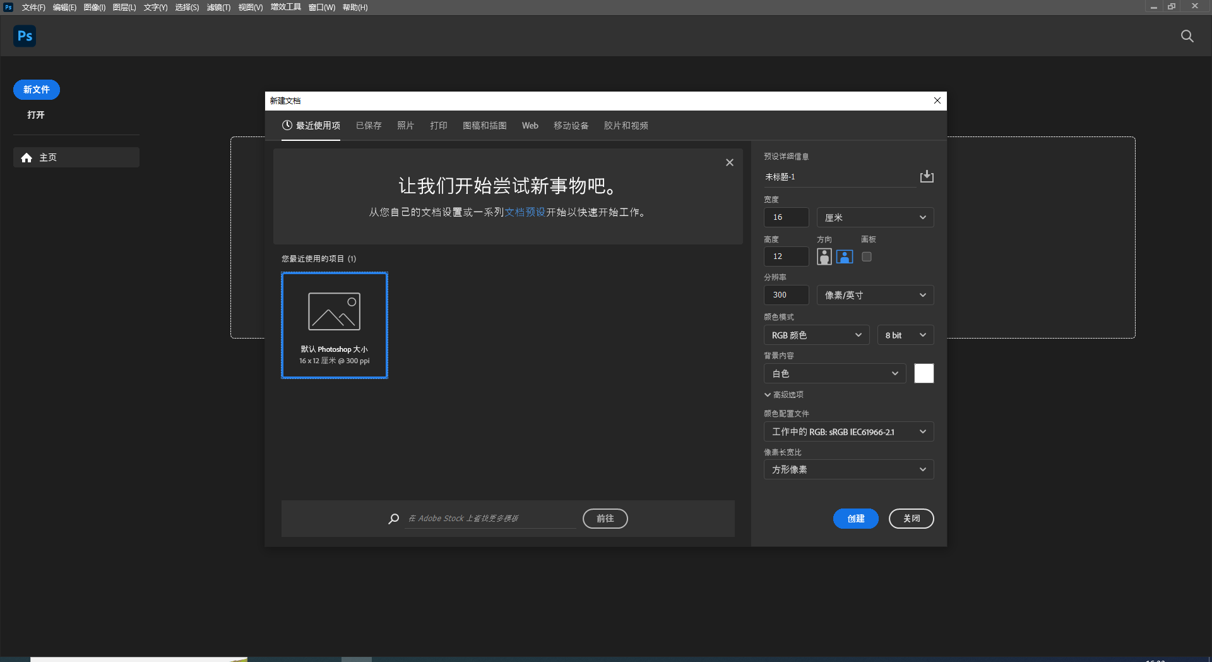Viewport: 1212px width, 662px height.
Task: Click the Photoshop logo icon
Action: (x=25, y=36)
